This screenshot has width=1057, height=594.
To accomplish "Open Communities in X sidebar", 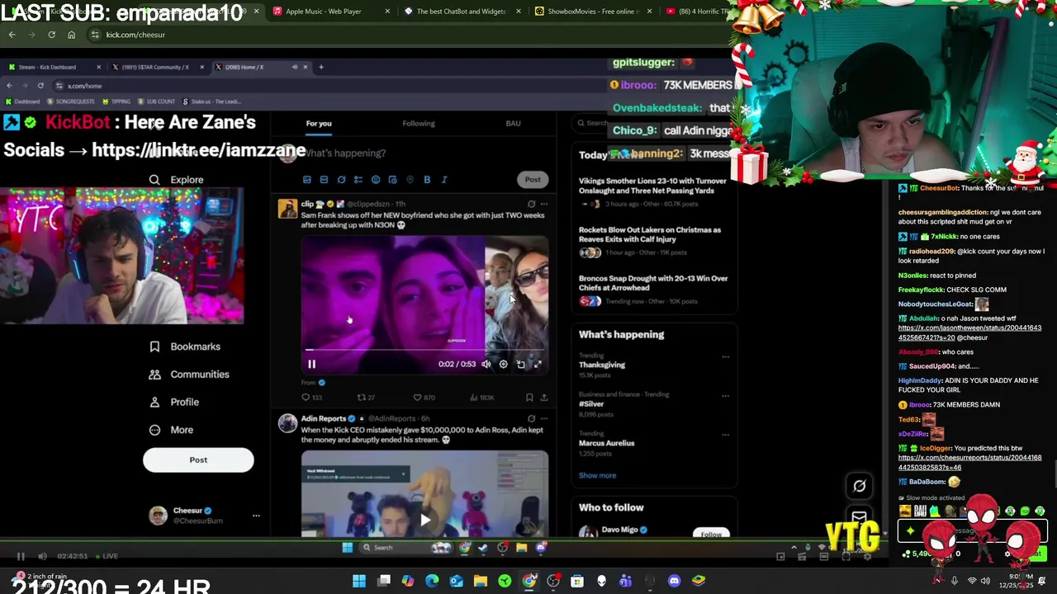I will (189, 375).
